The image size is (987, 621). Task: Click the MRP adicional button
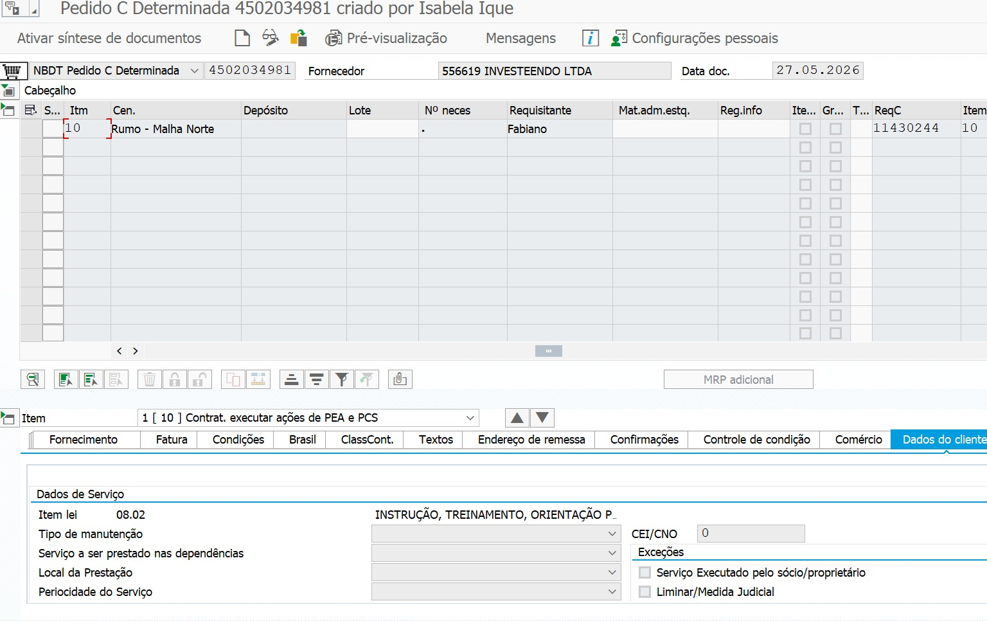pos(738,379)
